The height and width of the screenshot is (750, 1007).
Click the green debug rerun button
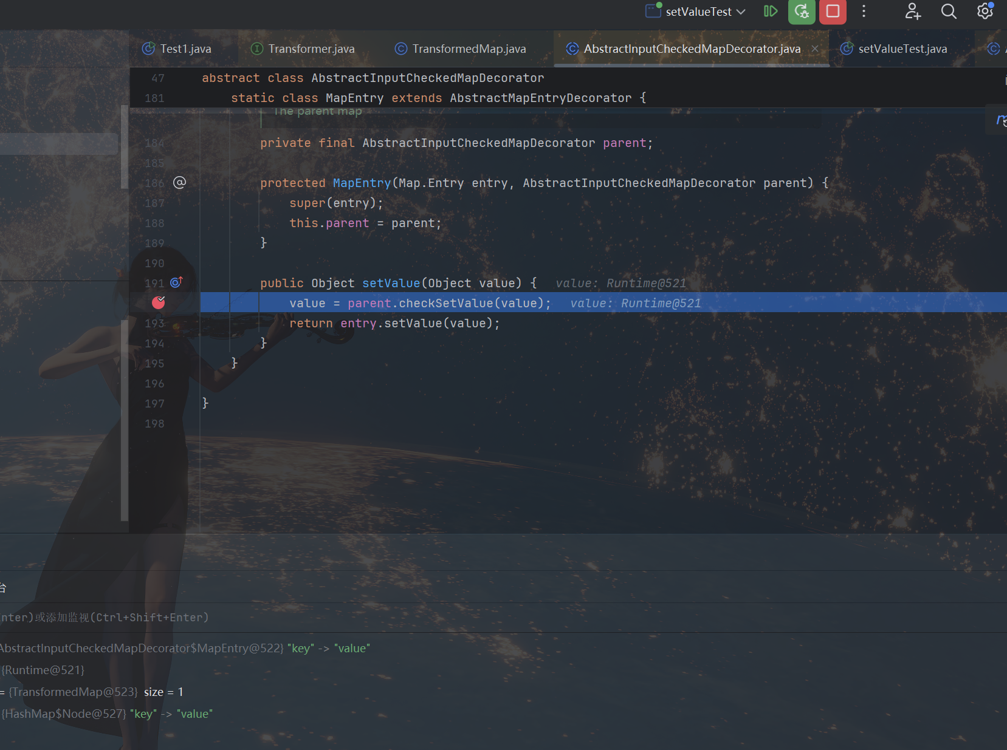pyautogui.click(x=802, y=12)
